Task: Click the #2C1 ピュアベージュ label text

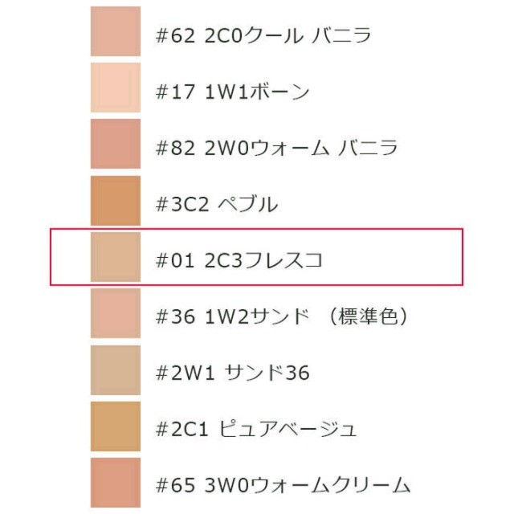Action: click(256, 430)
